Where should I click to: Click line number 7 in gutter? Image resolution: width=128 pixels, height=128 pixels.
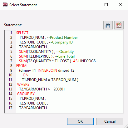pyautogui.click(x=11, y=61)
